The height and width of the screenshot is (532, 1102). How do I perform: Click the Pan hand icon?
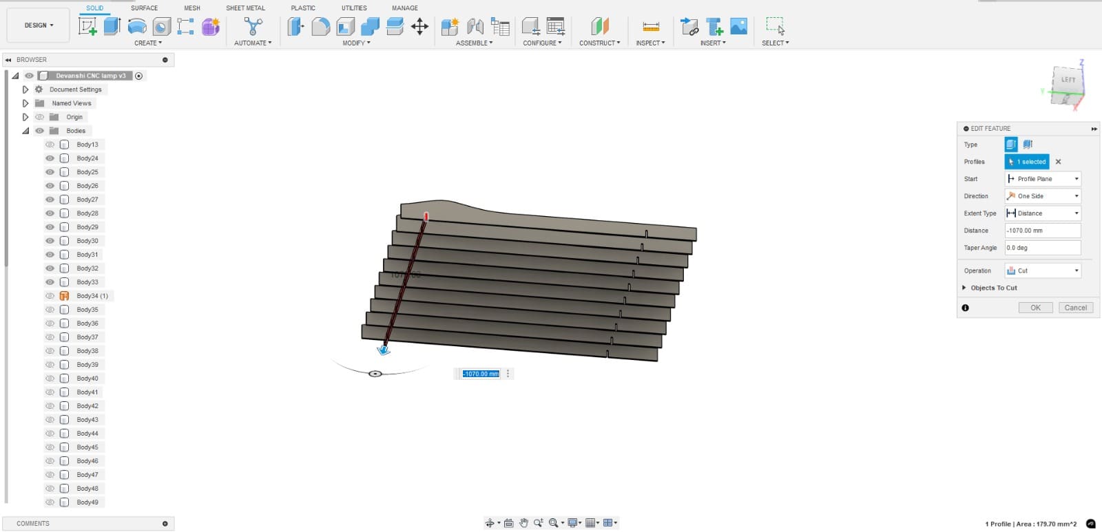(523, 523)
